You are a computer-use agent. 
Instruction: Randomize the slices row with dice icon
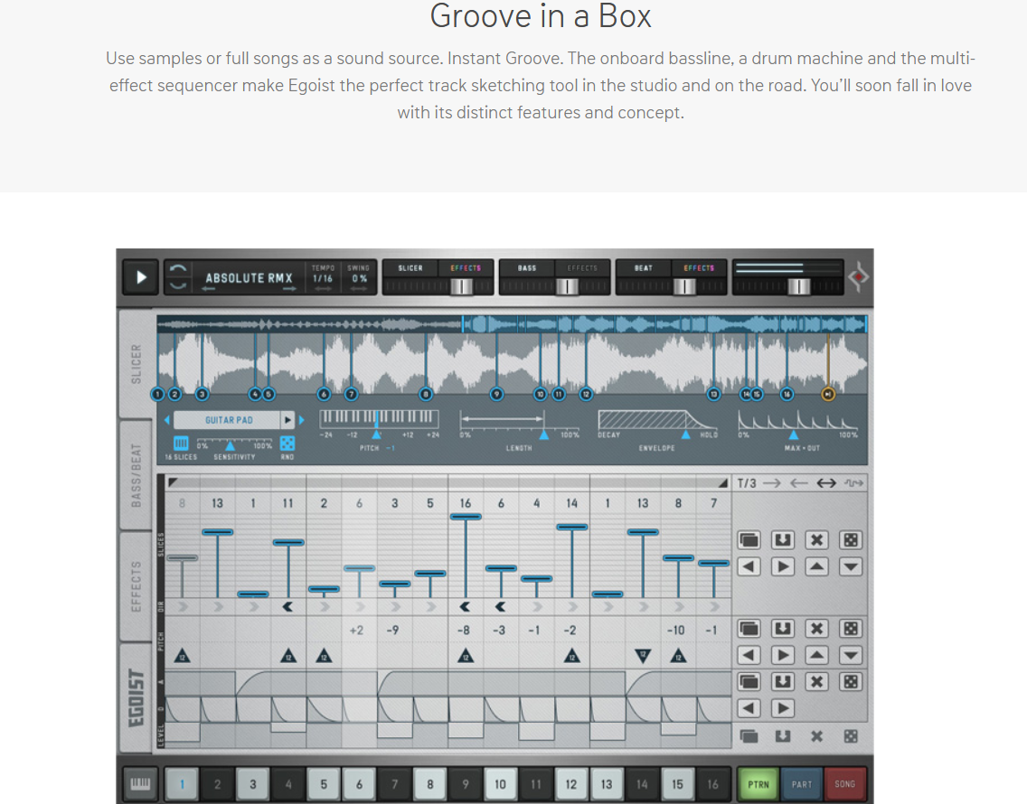851,540
